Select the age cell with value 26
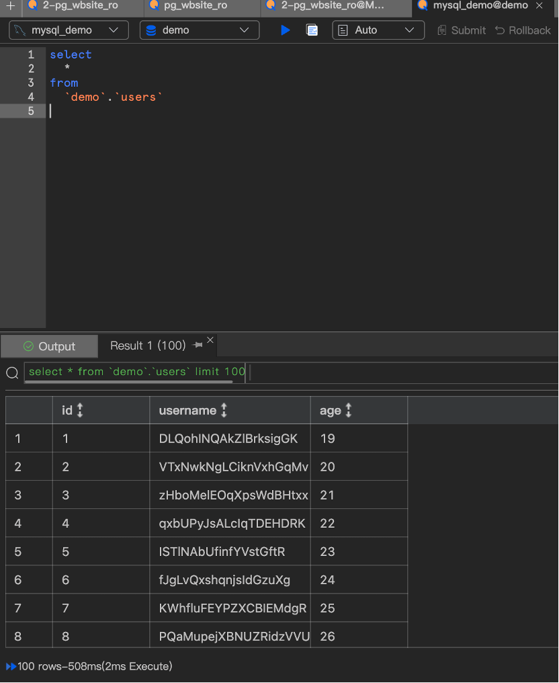The width and height of the screenshot is (559, 683). pos(359,635)
